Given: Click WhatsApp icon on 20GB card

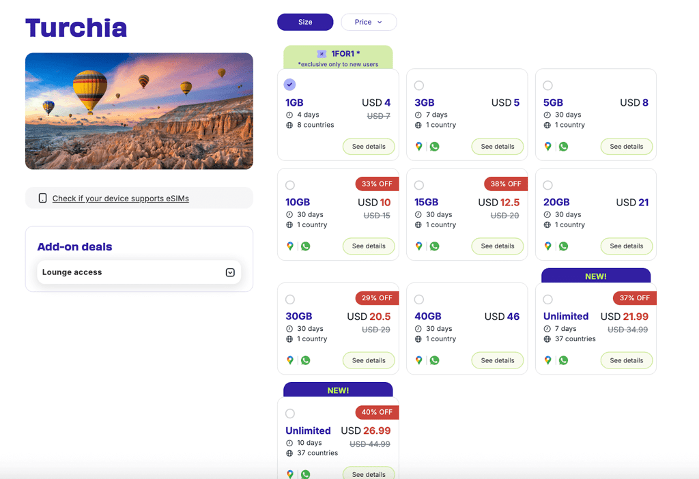Looking at the screenshot, I should [x=563, y=246].
